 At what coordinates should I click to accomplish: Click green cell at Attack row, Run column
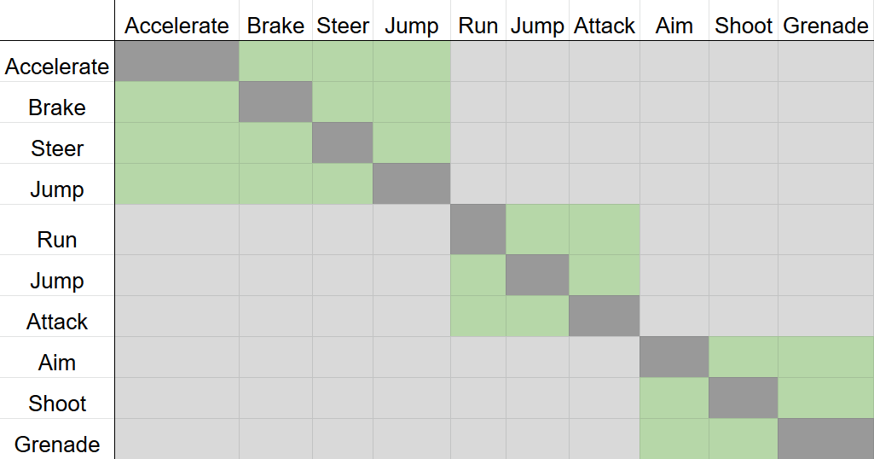tap(478, 316)
